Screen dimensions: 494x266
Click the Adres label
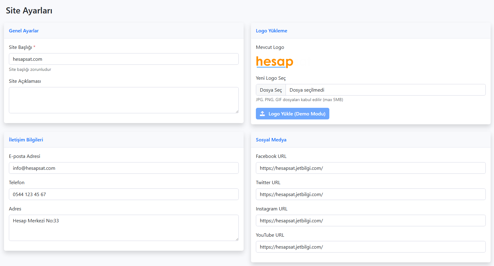(x=15, y=209)
